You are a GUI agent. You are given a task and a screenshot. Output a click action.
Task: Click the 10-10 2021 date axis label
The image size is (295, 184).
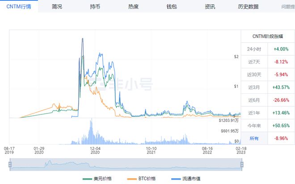point(151,151)
